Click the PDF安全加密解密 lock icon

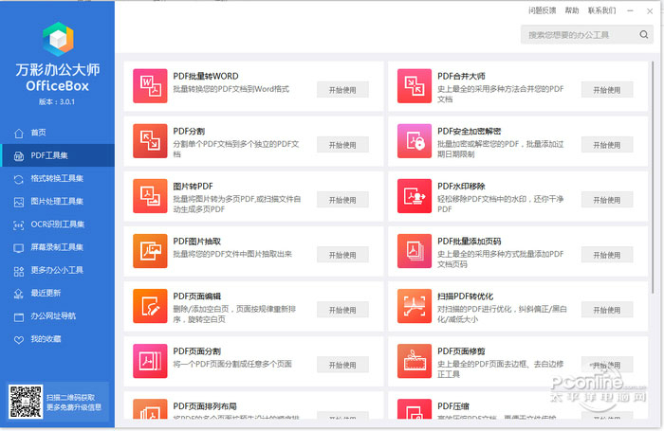click(415, 141)
